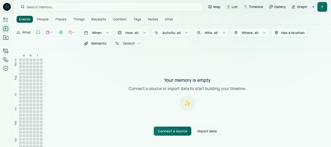Click the What filter label
Viewport: 331px width, 147px height.
coord(24,33)
